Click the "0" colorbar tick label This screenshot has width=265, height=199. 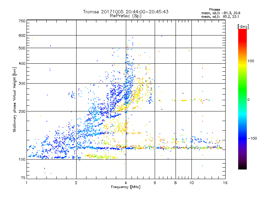point(248,100)
